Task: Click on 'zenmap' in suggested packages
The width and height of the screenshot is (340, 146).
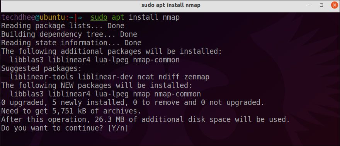Action: tap(197, 77)
